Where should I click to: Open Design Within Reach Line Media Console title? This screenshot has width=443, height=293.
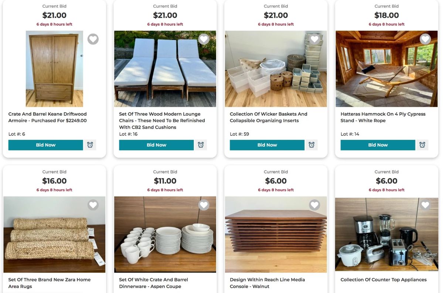click(x=267, y=283)
